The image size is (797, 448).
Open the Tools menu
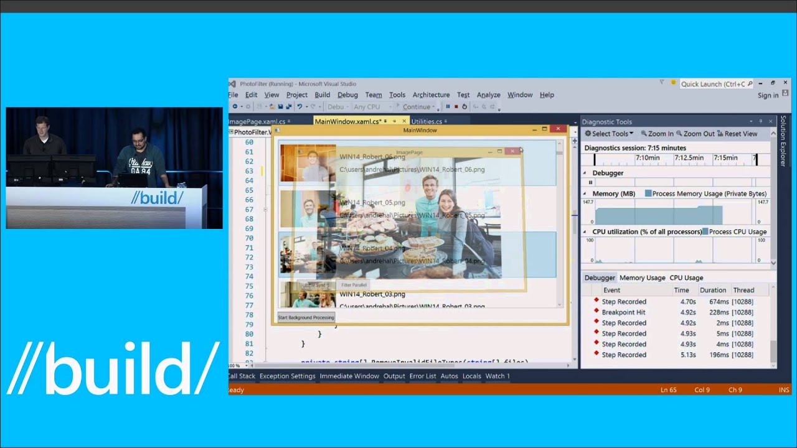pyautogui.click(x=397, y=95)
